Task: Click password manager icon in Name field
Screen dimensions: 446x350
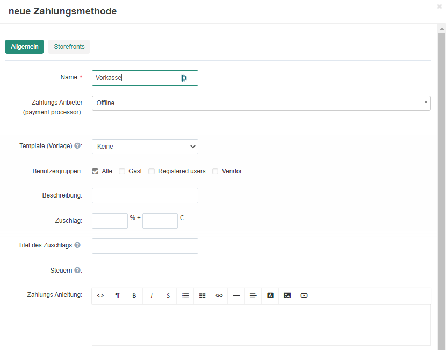Action: (184, 78)
